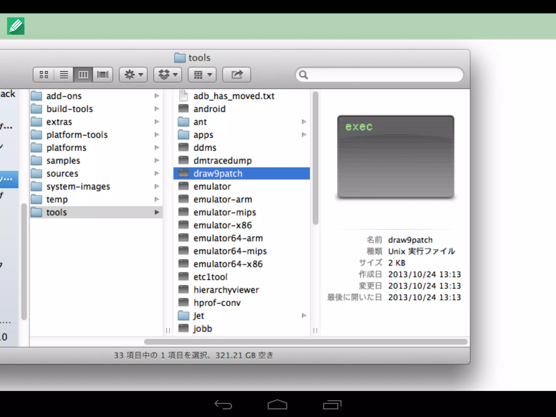Click the green pencil app icon
556x417 pixels.
pyautogui.click(x=16, y=26)
